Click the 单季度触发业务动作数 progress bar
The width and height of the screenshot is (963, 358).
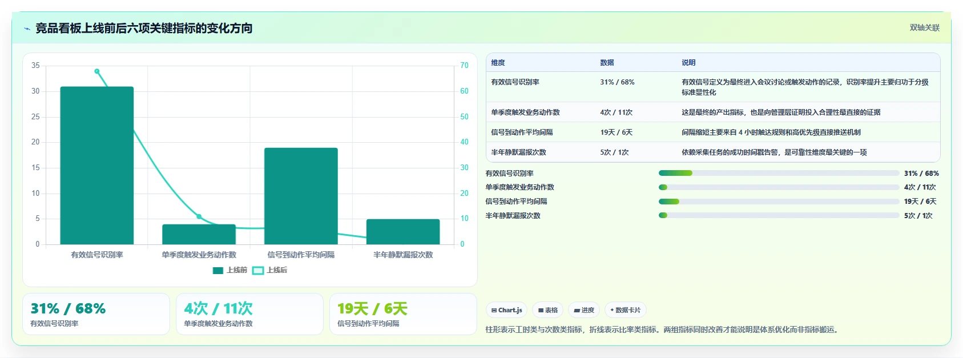tap(779, 187)
